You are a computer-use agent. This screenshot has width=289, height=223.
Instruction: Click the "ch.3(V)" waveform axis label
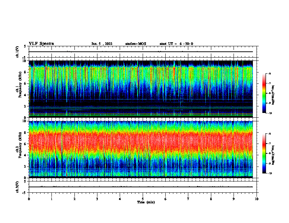(x=18, y=187)
